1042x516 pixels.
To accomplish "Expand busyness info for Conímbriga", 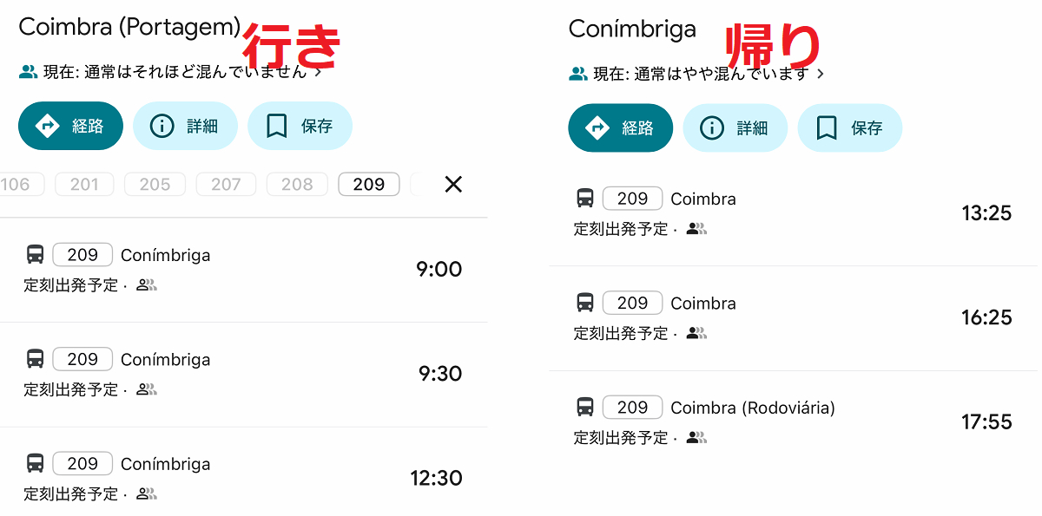I will coord(821,74).
